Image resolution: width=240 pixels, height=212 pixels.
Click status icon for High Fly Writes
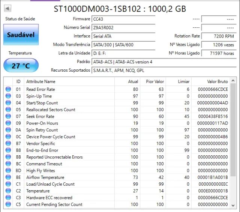click(x=8, y=170)
